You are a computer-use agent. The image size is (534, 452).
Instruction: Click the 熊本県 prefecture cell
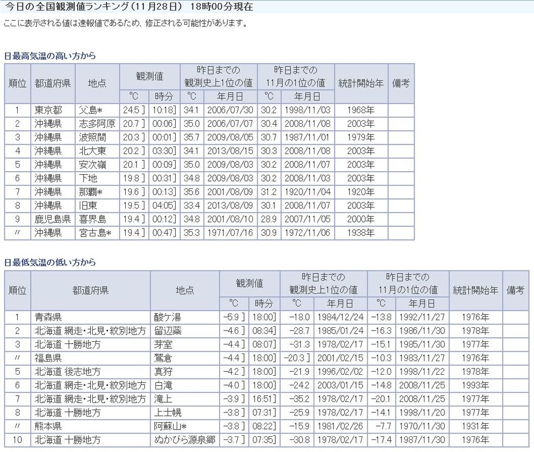click(x=48, y=426)
